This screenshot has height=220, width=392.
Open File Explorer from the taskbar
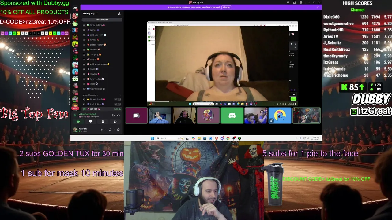click(199, 138)
